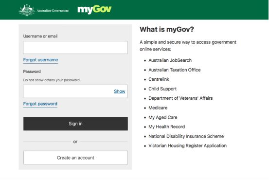The width and height of the screenshot is (269, 180).
Task: Click the Username or email field
Action: pos(75,47)
